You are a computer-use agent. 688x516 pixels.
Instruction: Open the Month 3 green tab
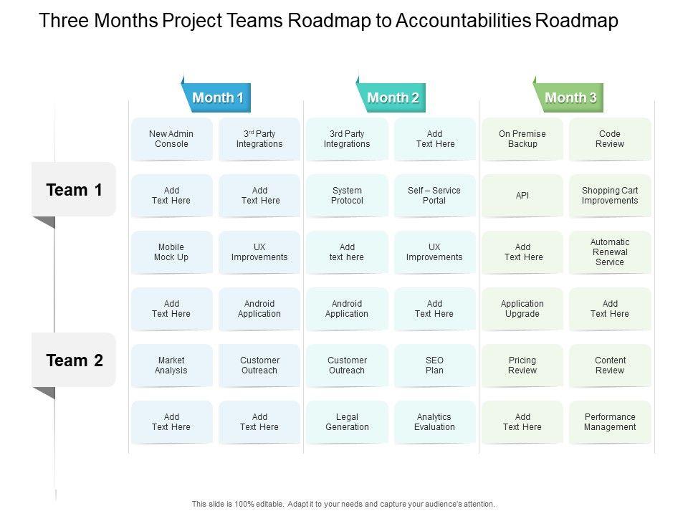(x=570, y=97)
